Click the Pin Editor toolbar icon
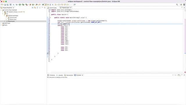 (74, 5)
